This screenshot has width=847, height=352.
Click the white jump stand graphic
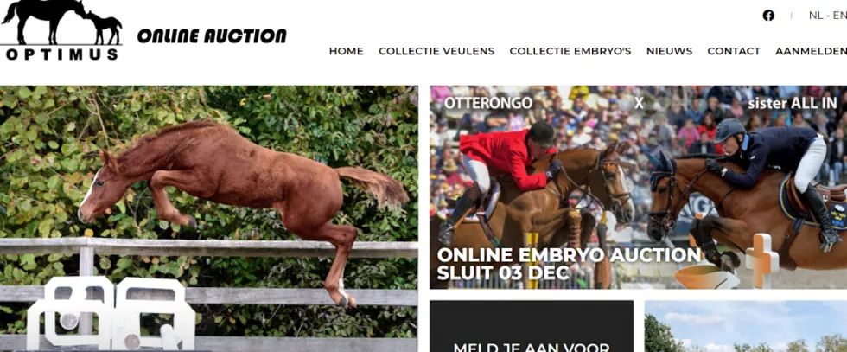click(111, 314)
